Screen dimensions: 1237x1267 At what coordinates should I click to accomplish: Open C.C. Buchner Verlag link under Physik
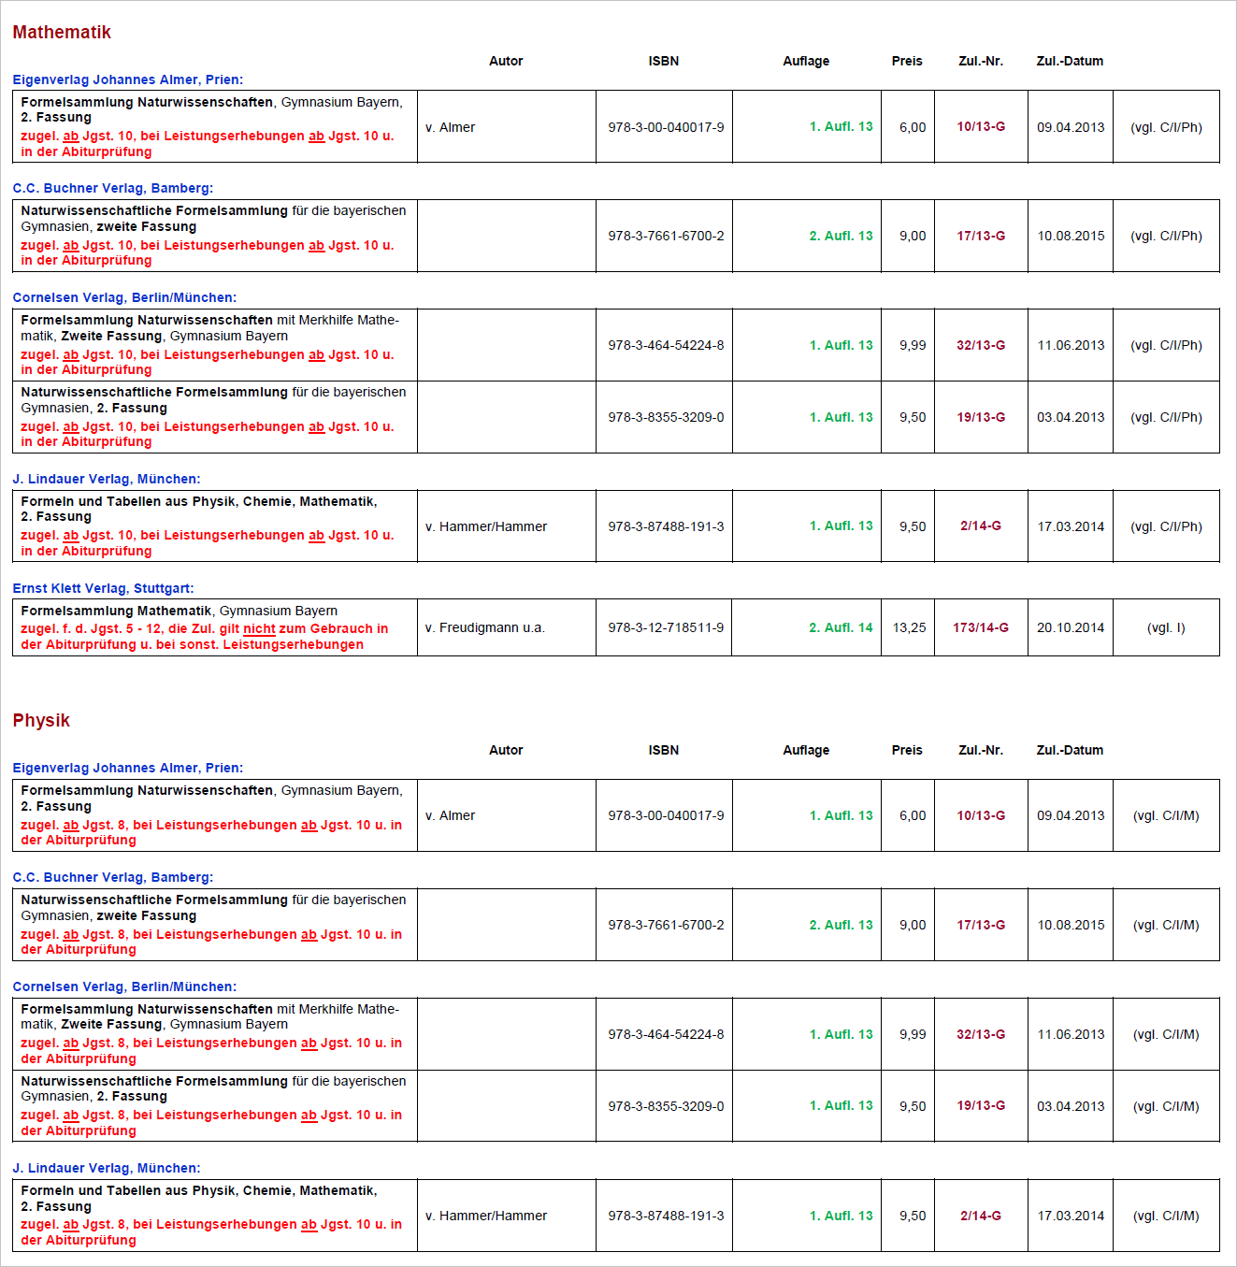[x=112, y=877]
